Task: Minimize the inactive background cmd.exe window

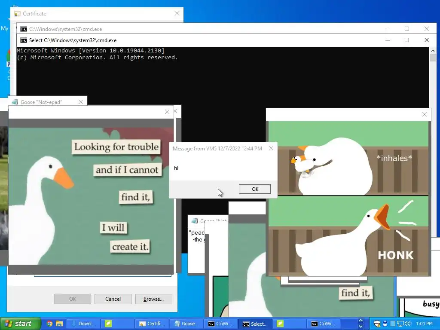Action: (x=388, y=29)
